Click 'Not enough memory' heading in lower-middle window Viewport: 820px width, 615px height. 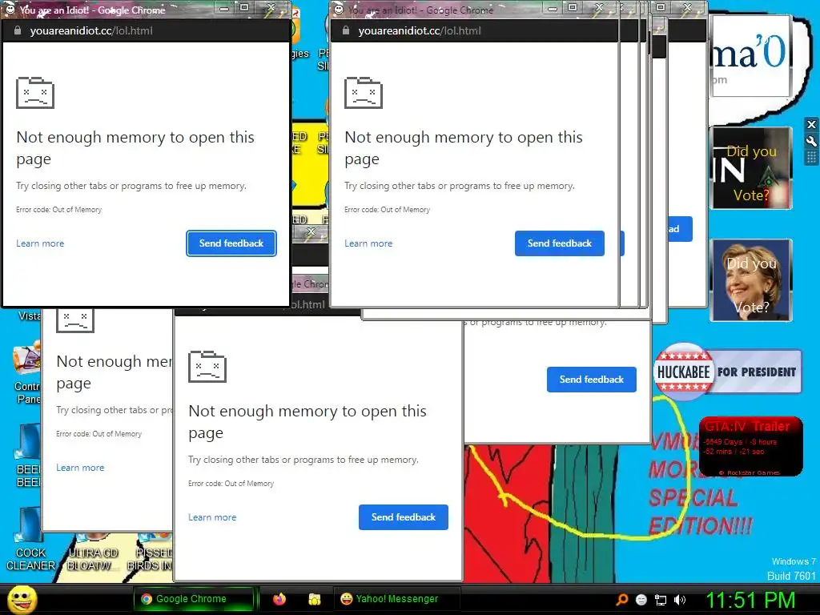(307, 421)
